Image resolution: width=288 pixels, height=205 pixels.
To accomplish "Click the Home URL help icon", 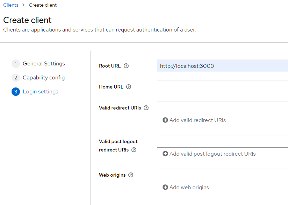I will (x=129, y=87).
